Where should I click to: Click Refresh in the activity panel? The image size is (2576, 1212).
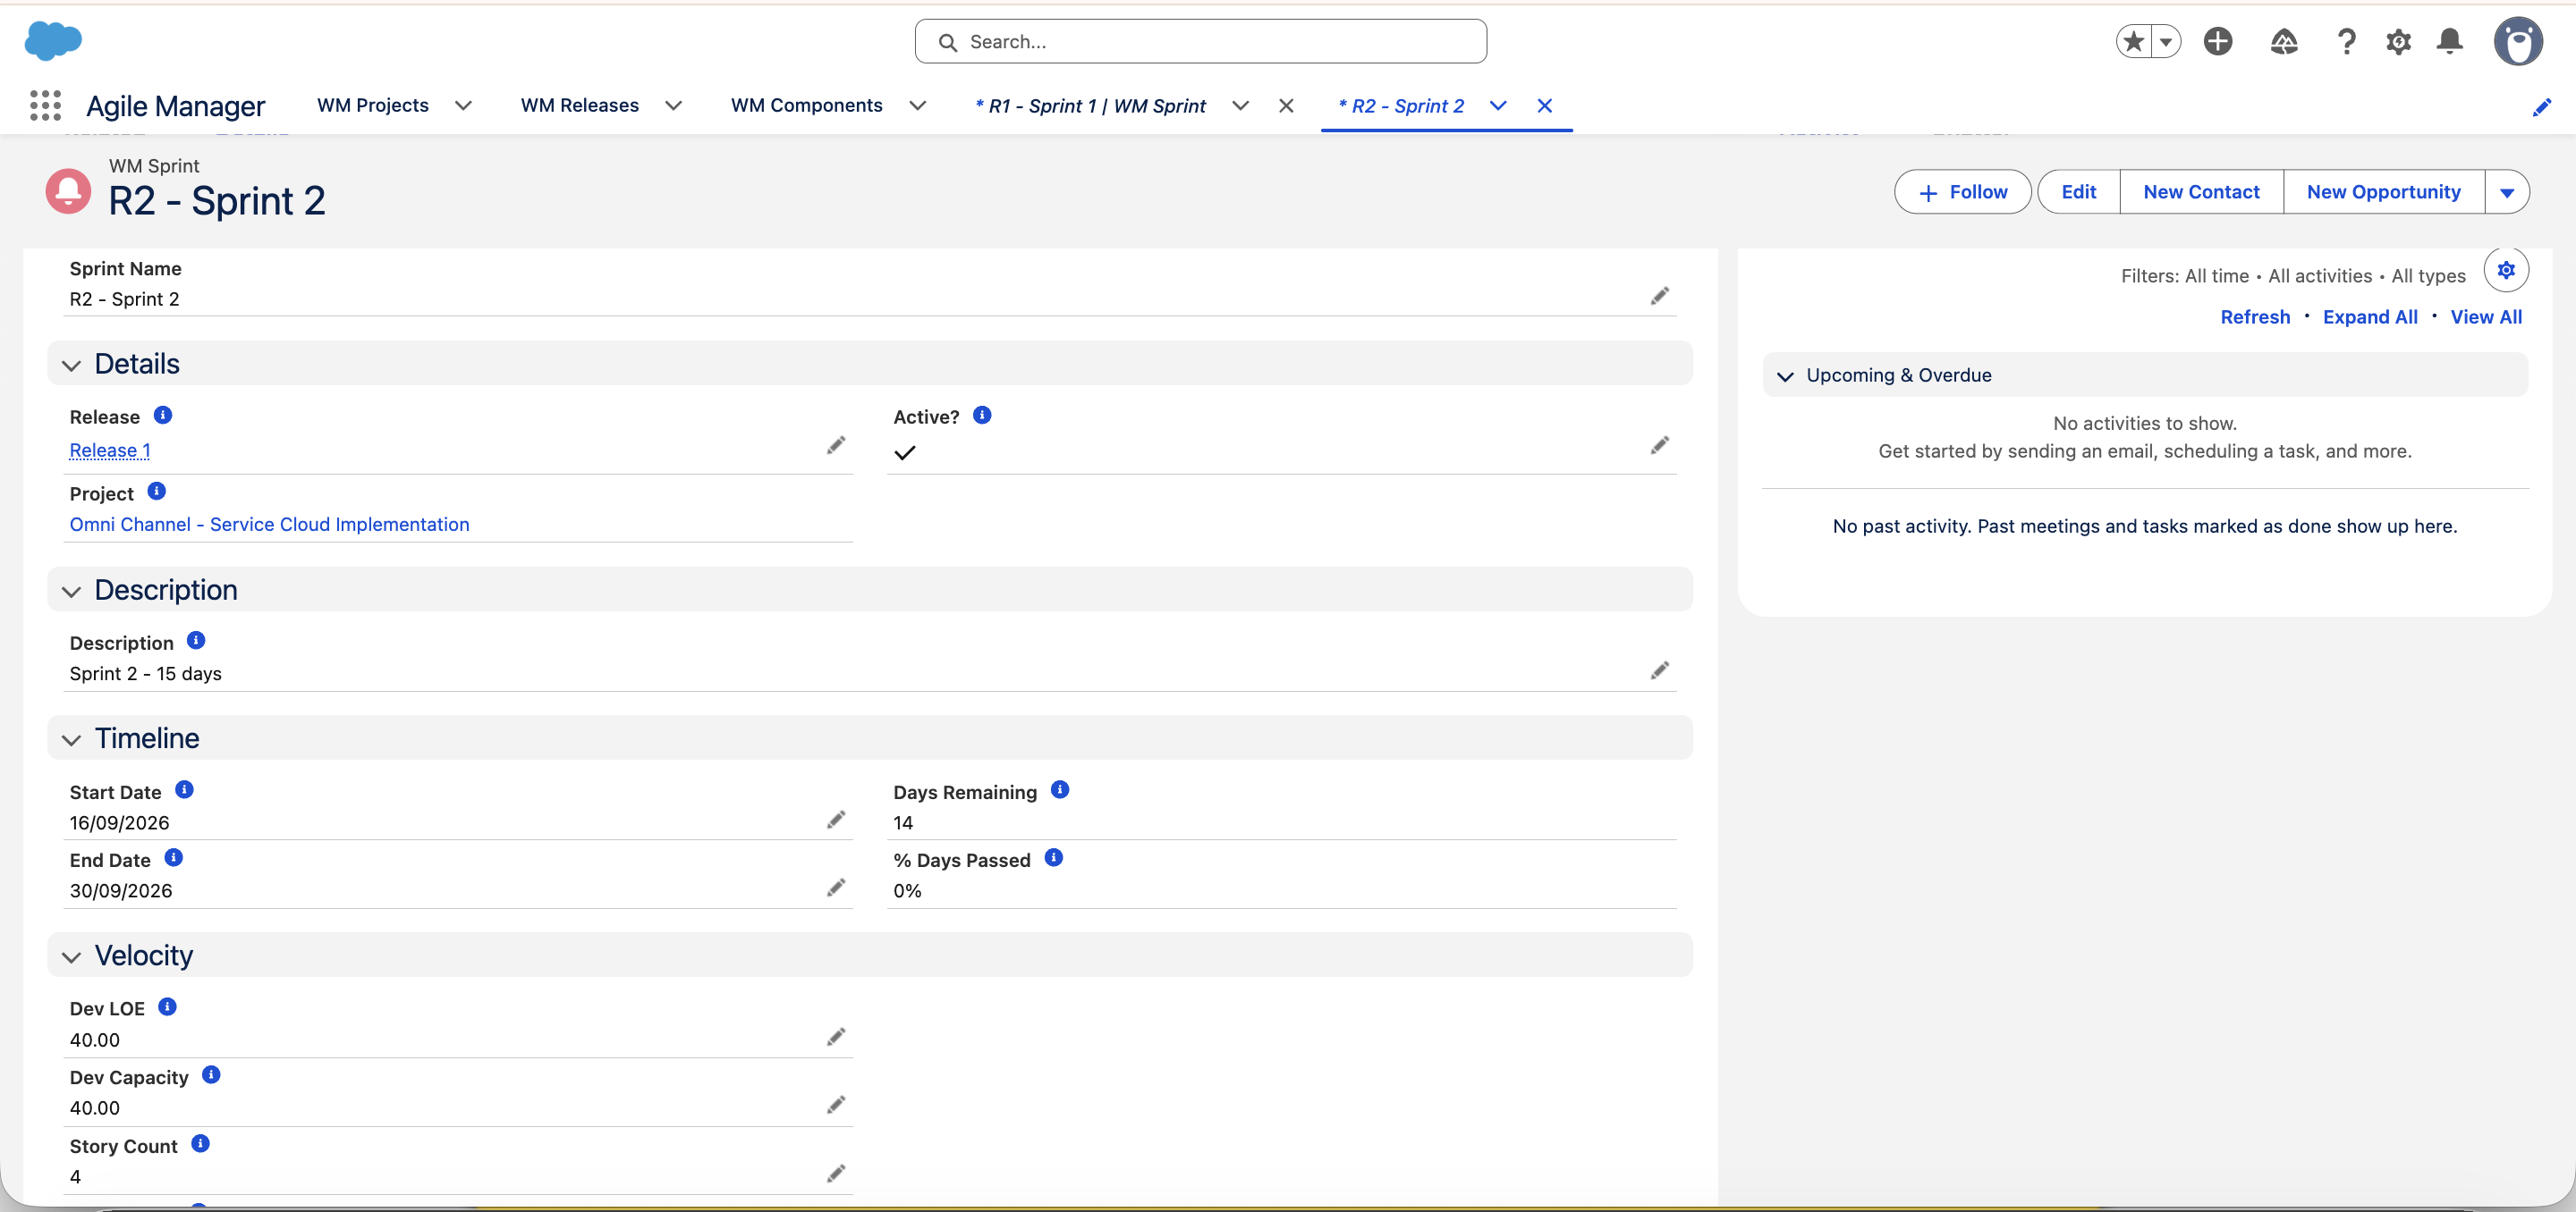pos(2255,316)
